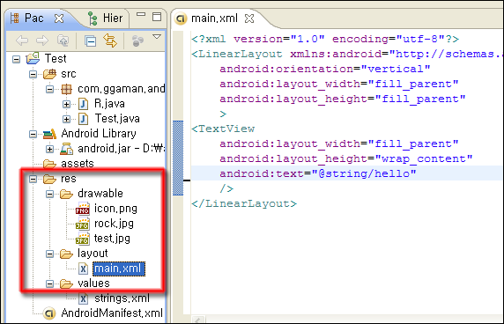504x324 pixels.
Task: Click the Back navigation arrow in Package Explorer
Action: (22, 40)
